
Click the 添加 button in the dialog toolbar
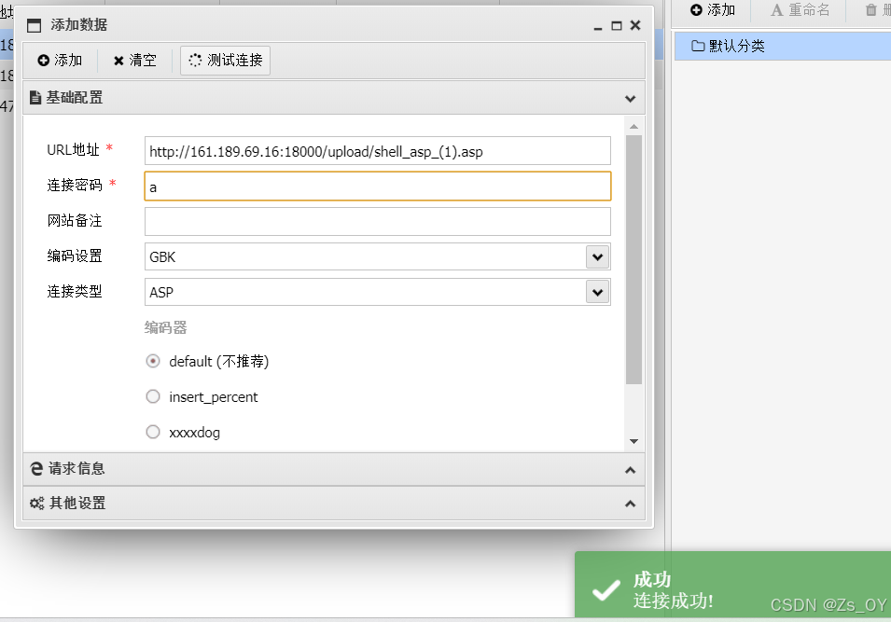[x=61, y=61]
